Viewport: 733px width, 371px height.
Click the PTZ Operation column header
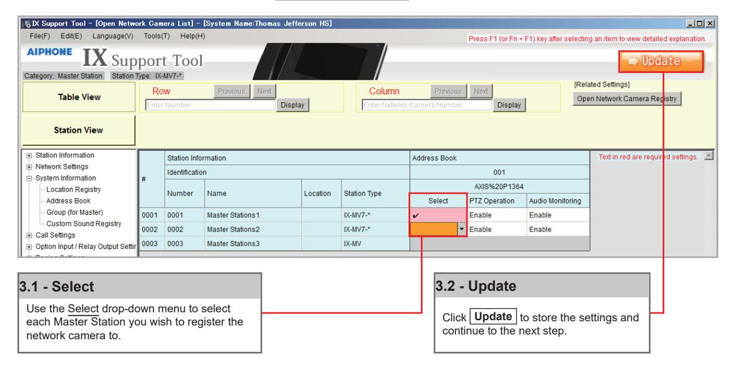496,200
